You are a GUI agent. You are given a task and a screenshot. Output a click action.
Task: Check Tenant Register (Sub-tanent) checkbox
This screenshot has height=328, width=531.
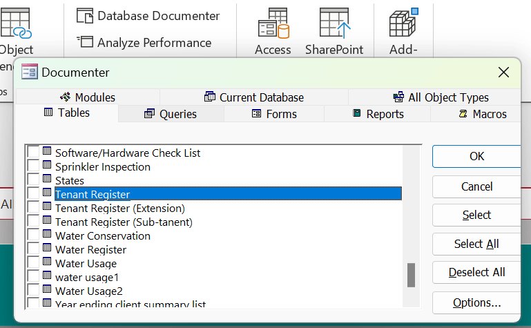point(33,221)
